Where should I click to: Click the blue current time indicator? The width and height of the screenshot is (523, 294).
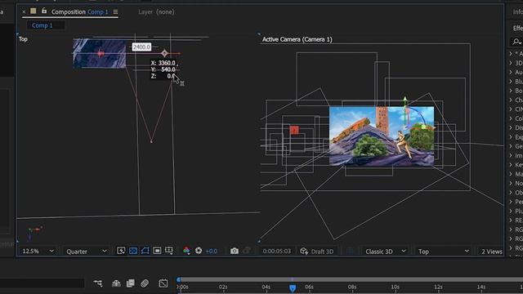[x=293, y=287]
